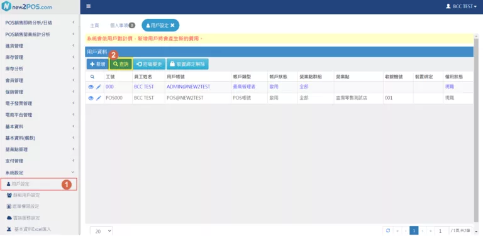
Task: Click the page number input field
Action: [441, 231]
